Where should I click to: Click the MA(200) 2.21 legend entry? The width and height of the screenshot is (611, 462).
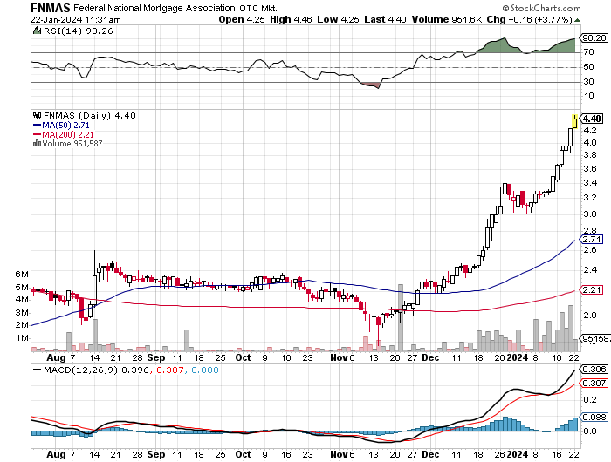(68, 134)
